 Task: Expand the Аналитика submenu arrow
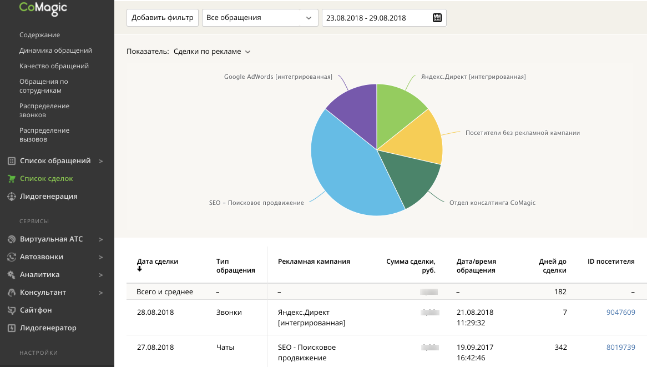pos(100,275)
